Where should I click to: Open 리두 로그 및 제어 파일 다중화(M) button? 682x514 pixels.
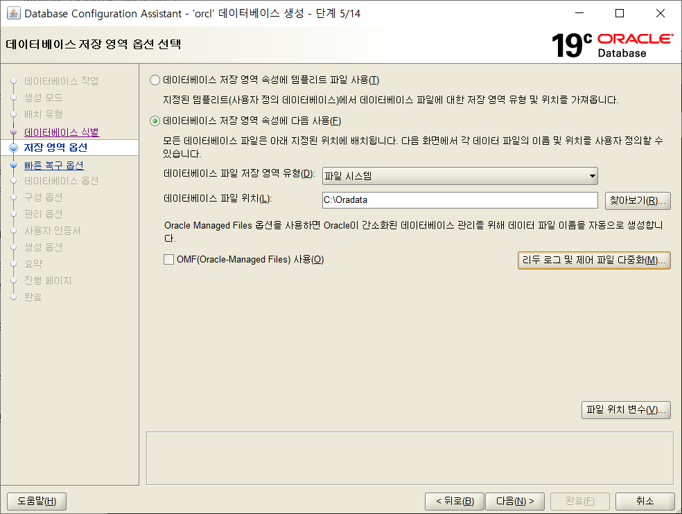594,260
